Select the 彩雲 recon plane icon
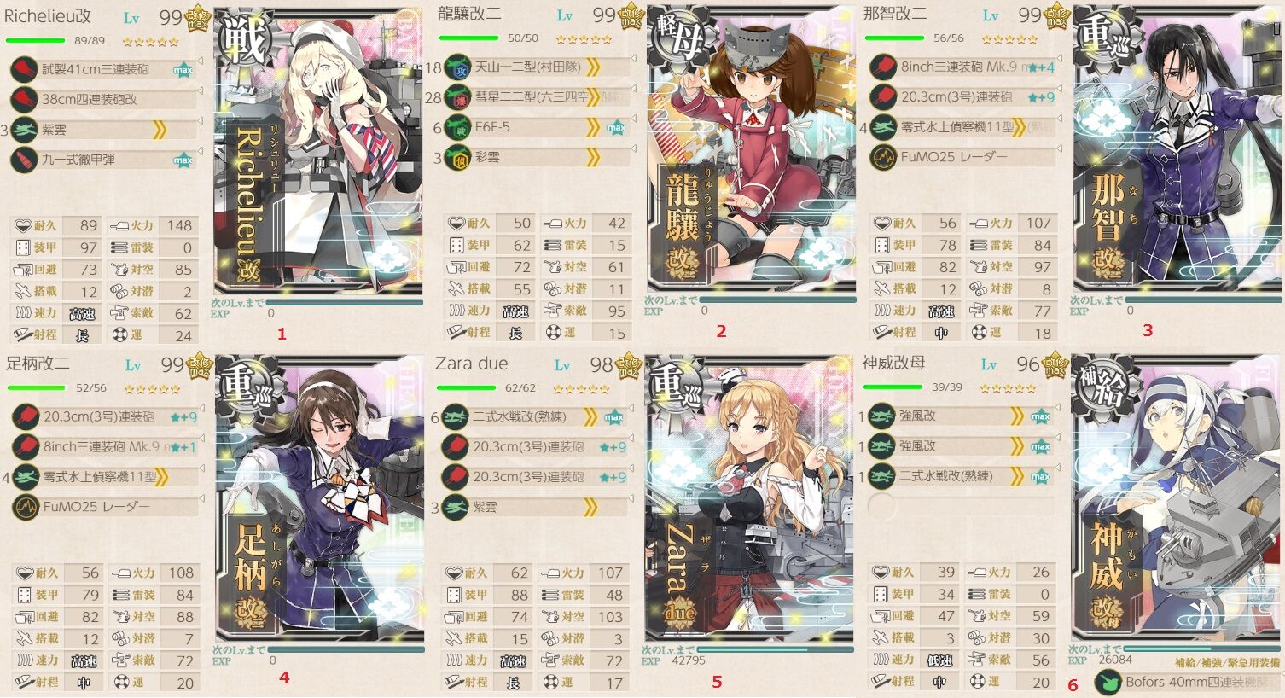 (x=457, y=158)
